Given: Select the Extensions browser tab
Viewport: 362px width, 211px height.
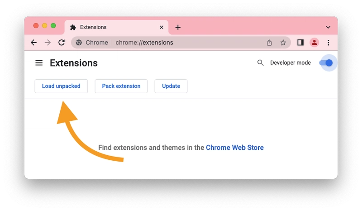Looking at the screenshot, I should 117,27.
